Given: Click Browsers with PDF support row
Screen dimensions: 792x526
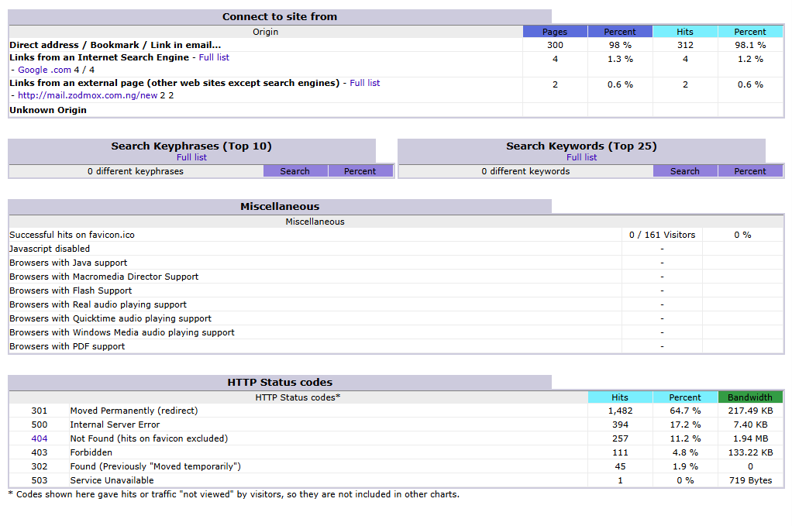Looking at the screenshot, I should pyautogui.click(x=67, y=346).
